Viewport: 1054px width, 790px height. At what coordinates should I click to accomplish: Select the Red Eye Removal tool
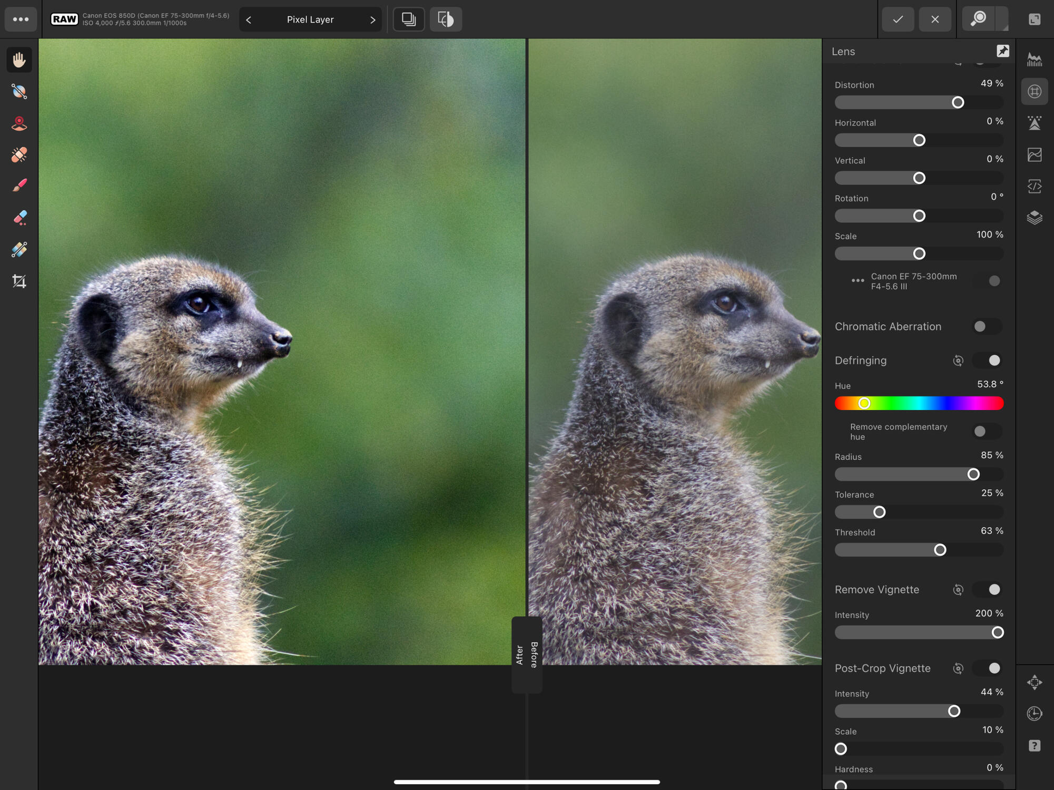click(19, 123)
